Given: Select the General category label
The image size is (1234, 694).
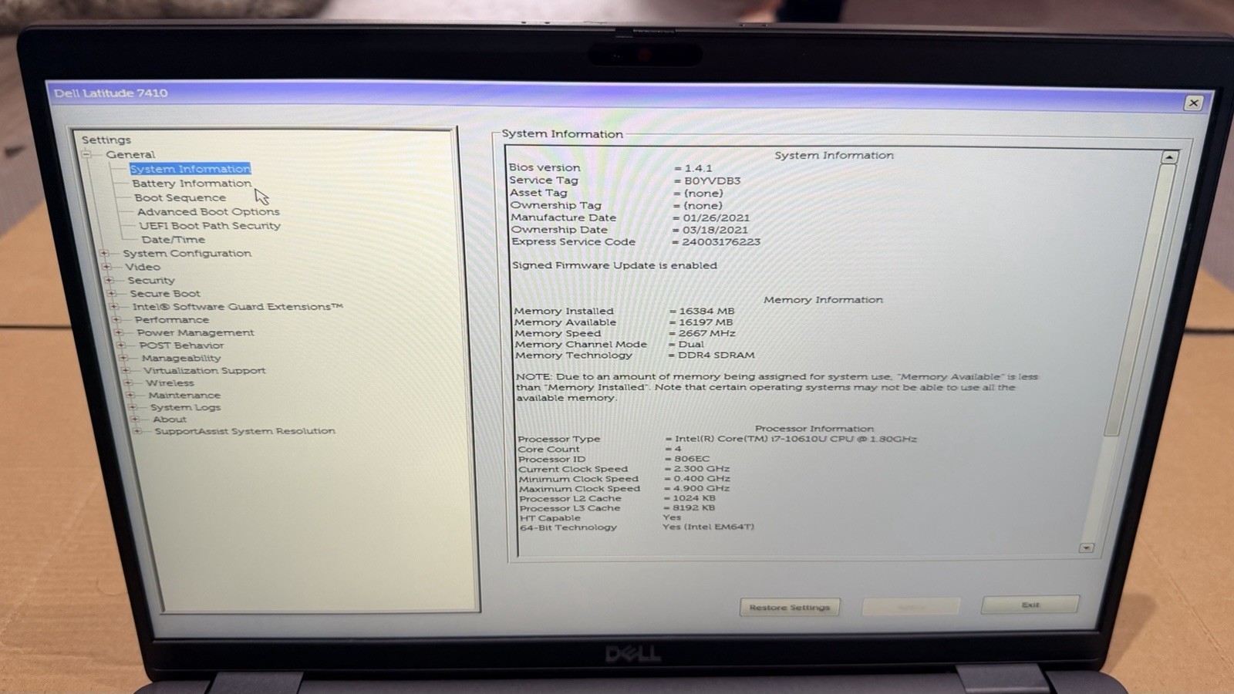Looking at the screenshot, I should [130, 154].
